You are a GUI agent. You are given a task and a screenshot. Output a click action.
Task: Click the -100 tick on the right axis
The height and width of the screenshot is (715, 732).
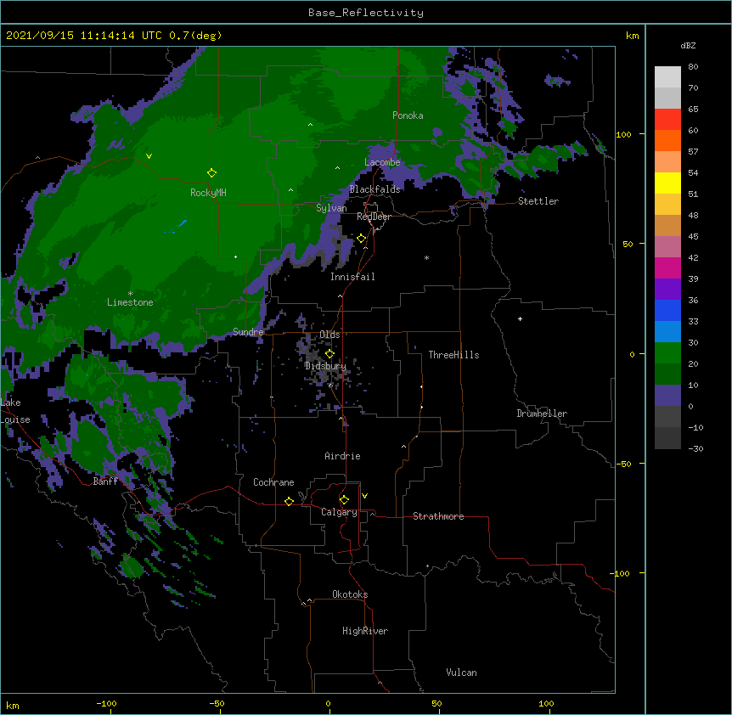(621, 573)
